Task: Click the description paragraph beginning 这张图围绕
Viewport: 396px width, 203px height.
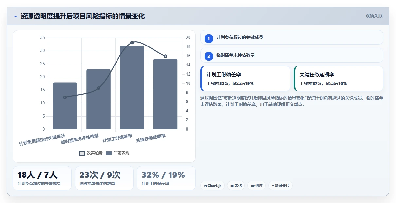Action: [x=292, y=101]
